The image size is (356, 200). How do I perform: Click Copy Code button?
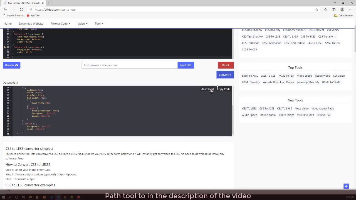[x=224, y=89]
